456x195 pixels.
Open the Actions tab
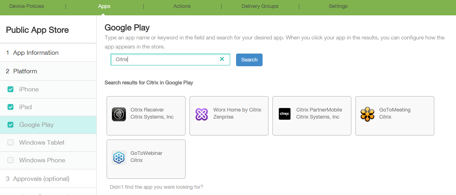[x=182, y=6]
